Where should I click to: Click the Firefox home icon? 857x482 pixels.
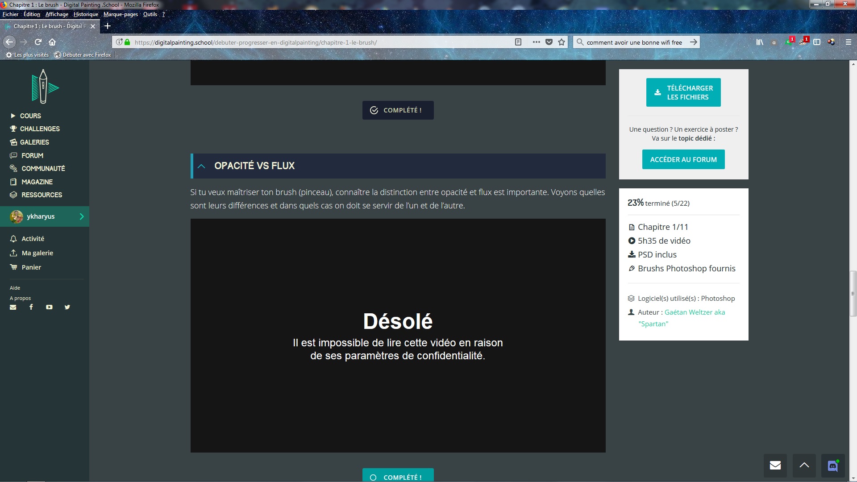coord(52,42)
